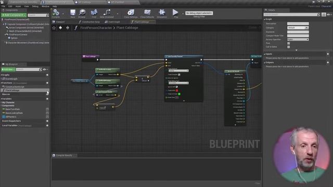Expand advanced options arrow under Graph section

297,50
